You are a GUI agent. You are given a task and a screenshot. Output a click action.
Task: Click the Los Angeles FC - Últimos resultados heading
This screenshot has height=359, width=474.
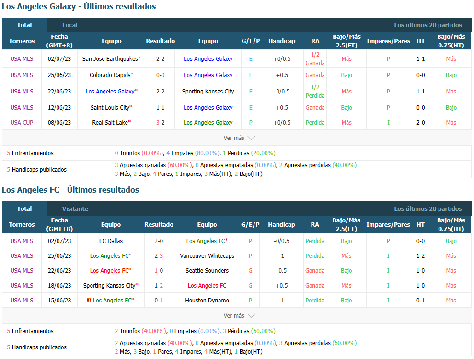tap(70, 190)
